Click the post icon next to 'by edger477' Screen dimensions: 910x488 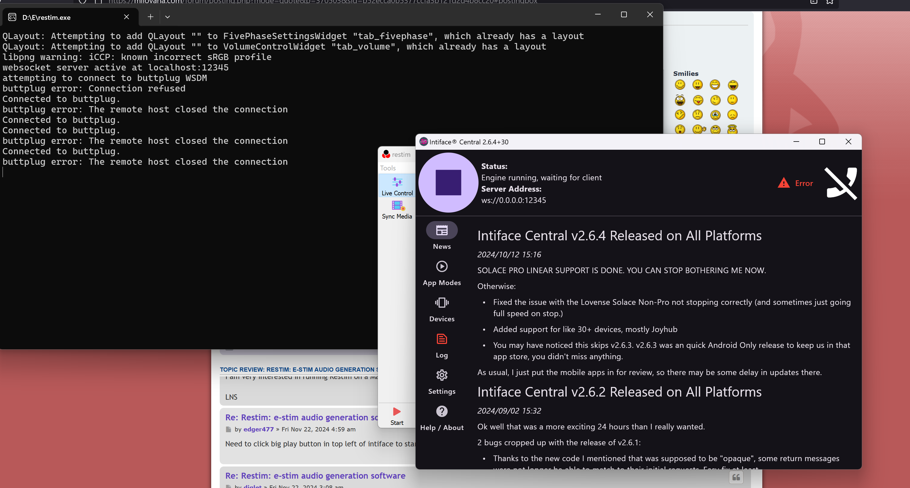(x=228, y=429)
